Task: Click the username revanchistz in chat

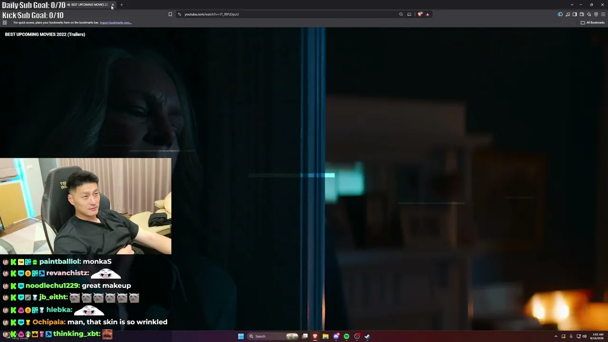Action: [x=66, y=273]
